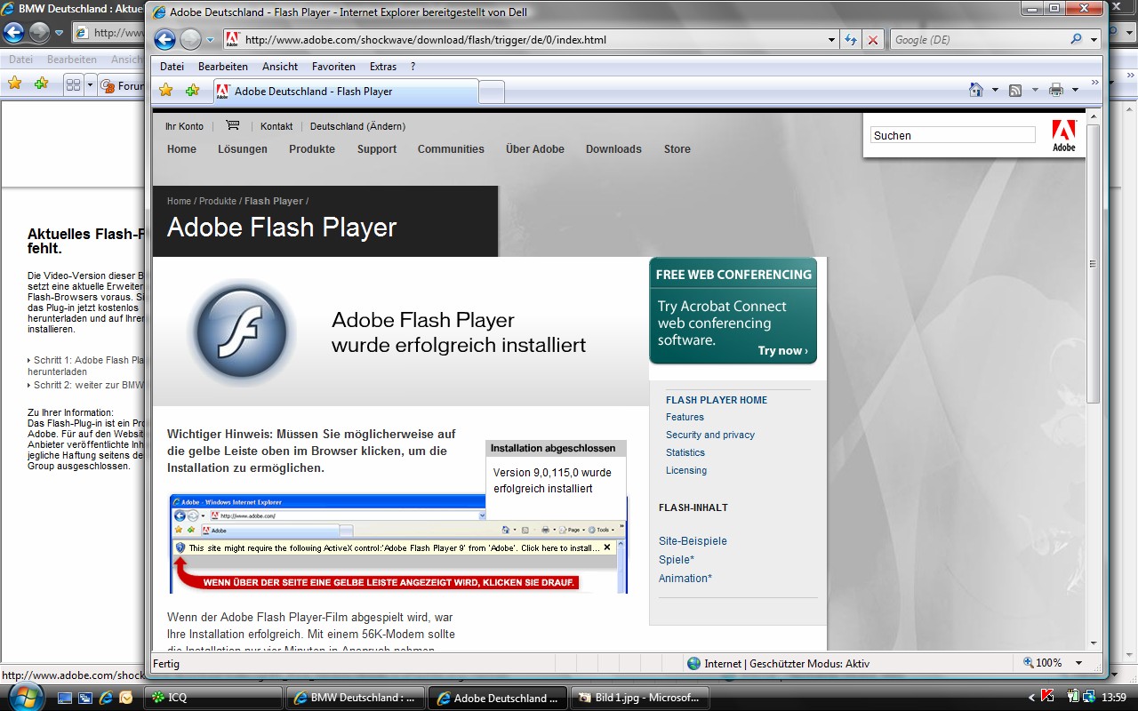The image size is (1138, 711).
Task: Click Deutschland (Ändern) region link
Action: [x=357, y=126]
